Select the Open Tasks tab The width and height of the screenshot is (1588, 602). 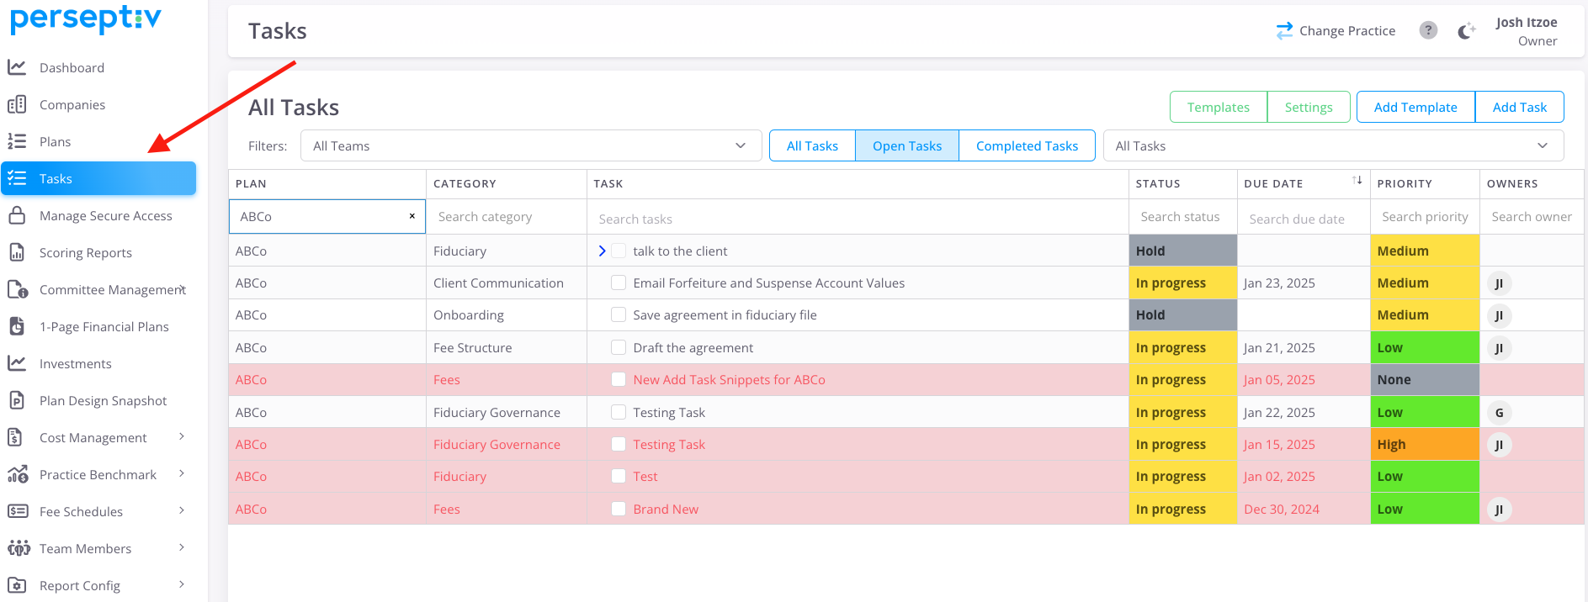[906, 145]
